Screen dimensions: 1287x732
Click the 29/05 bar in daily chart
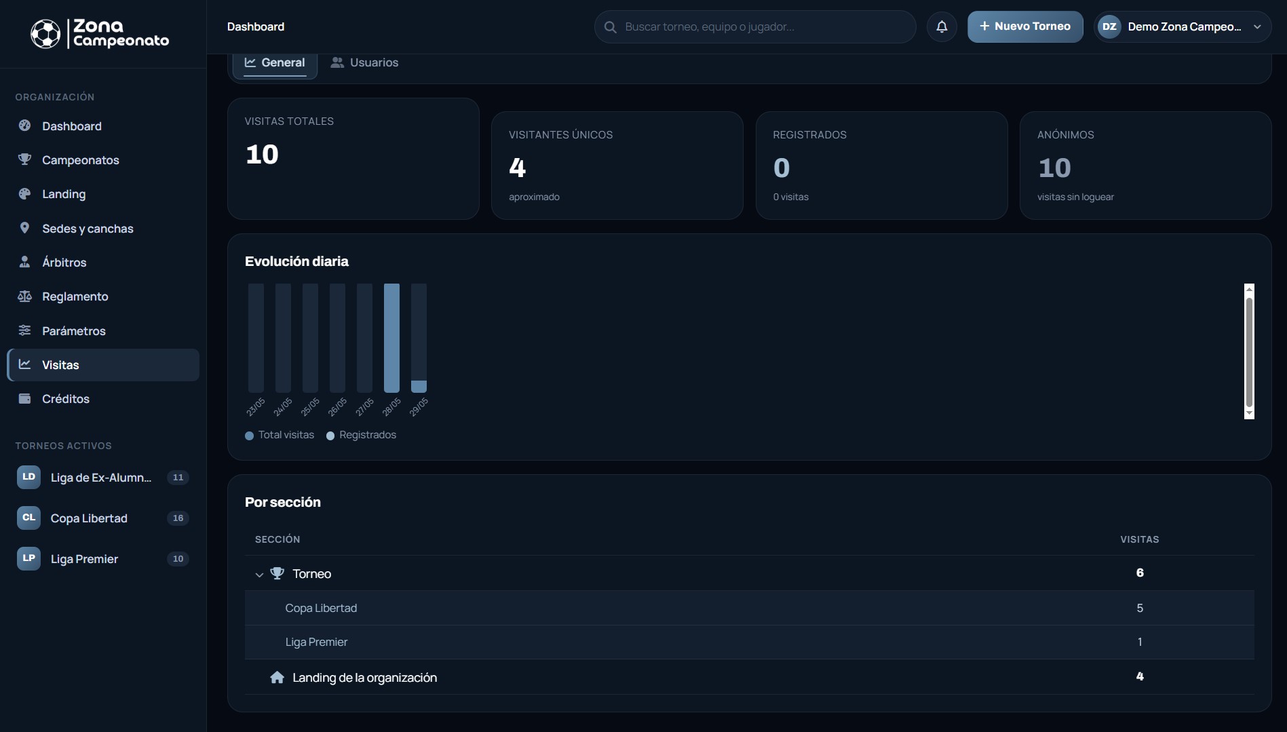(419, 338)
